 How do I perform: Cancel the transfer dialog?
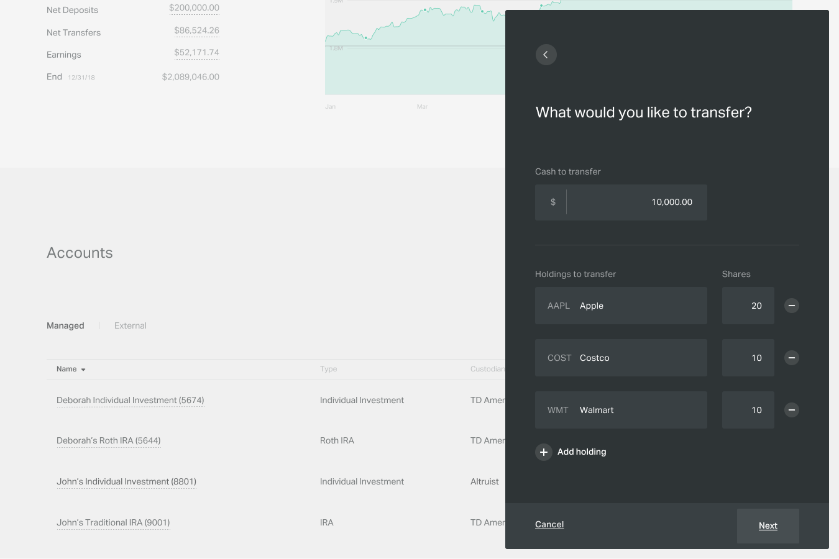(x=549, y=524)
